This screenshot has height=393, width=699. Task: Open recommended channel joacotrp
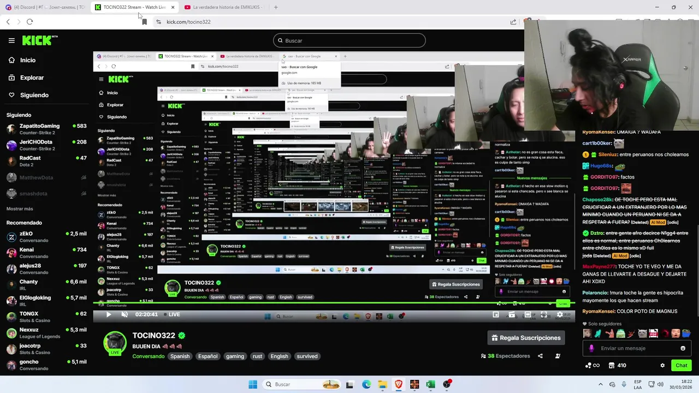46,349
